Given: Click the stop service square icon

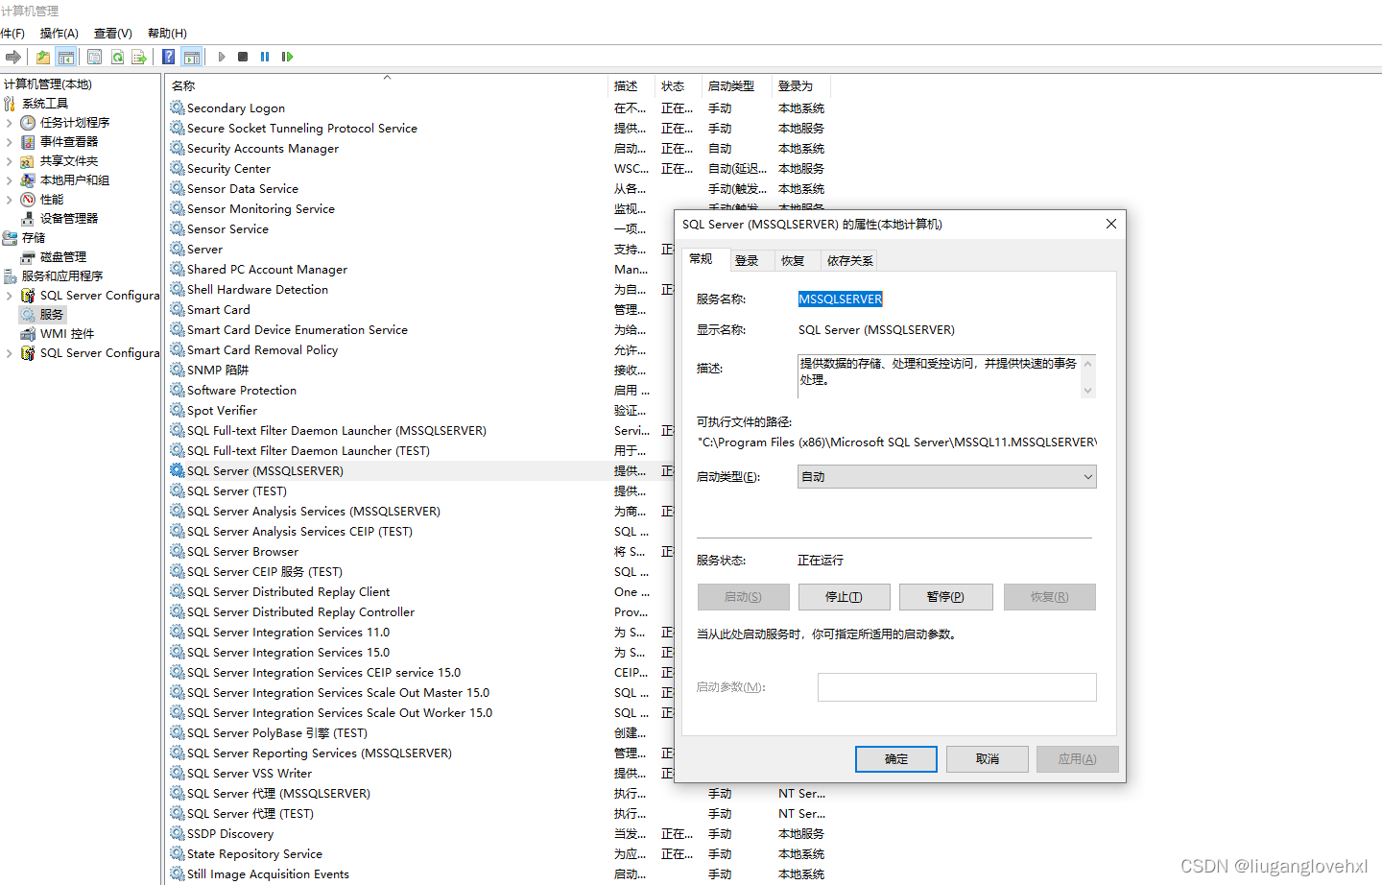Looking at the screenshot, I should pyautogui.click(x=243, y=57).
